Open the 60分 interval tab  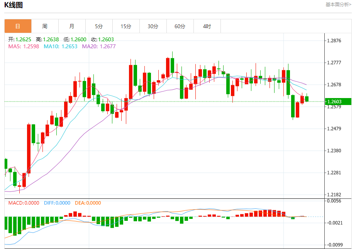click(180, 26)
